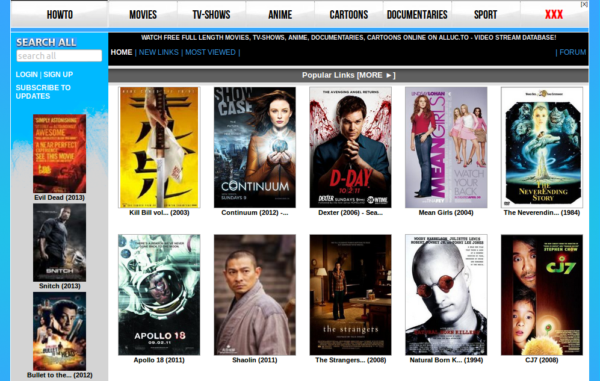Click 'Natural Born K... (1994)' title

coord(446,361)
